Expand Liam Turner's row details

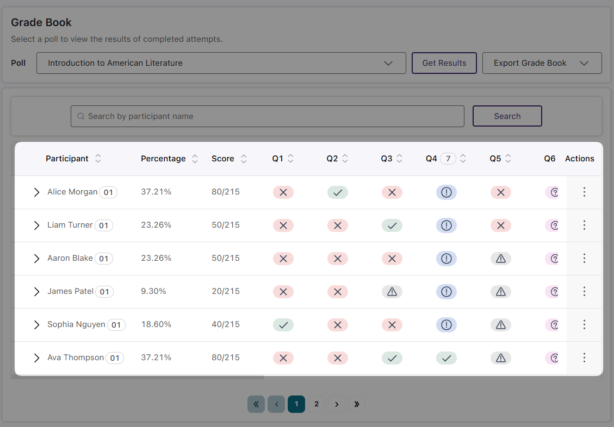[x=36, y=225]
